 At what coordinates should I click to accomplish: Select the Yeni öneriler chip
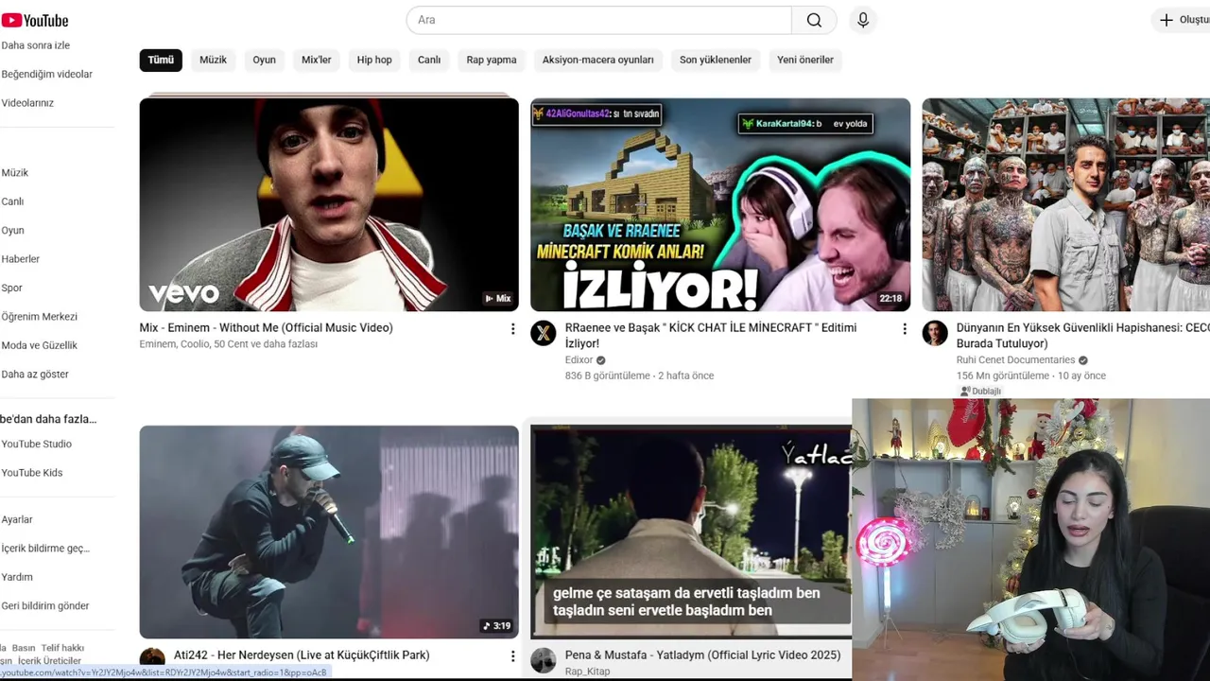pyautogui.click(x=805, y=60)
